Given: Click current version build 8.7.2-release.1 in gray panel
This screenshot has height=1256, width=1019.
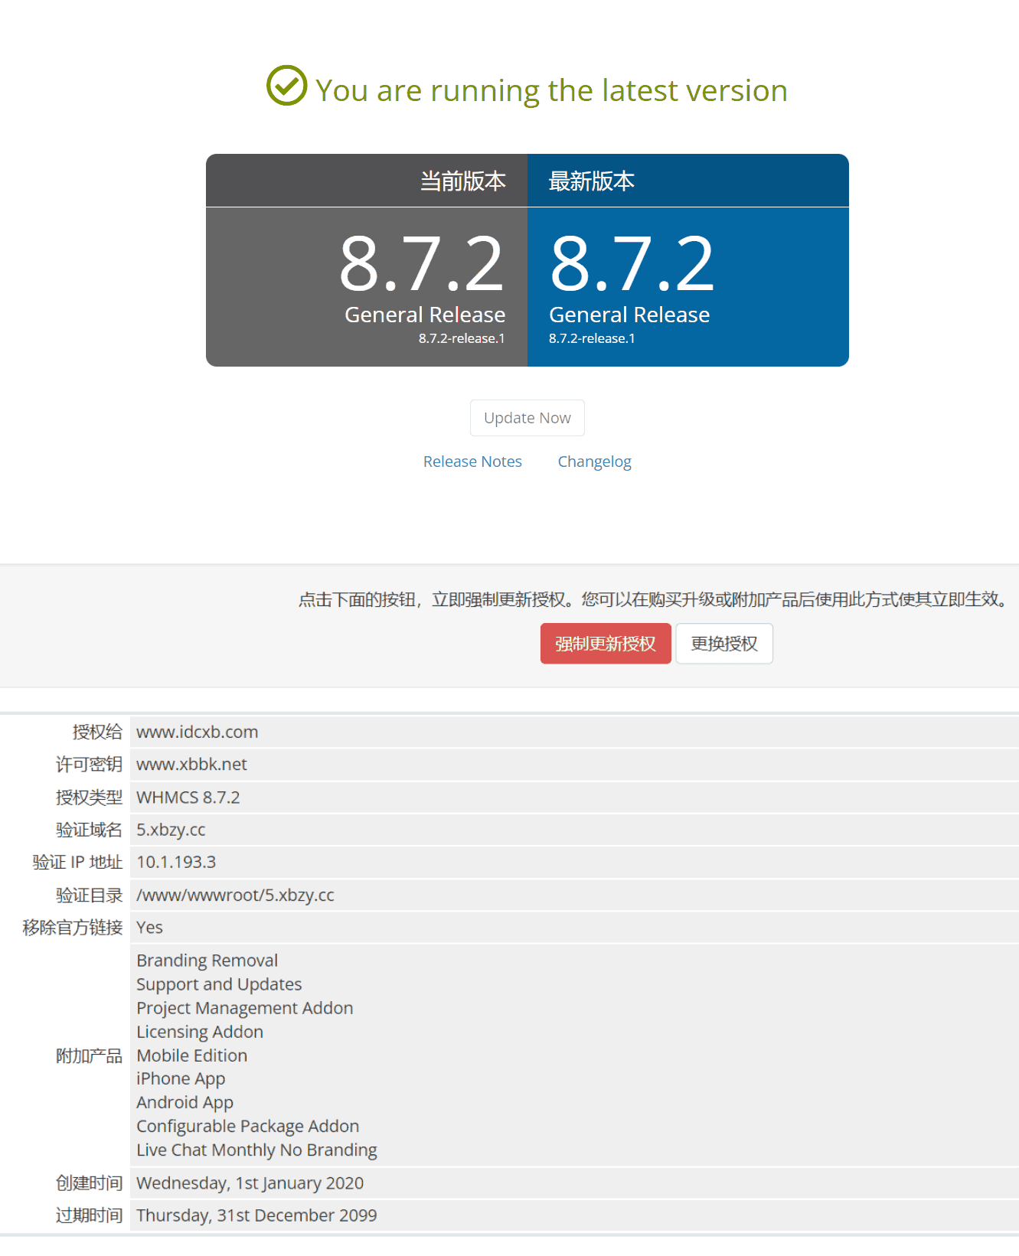Looking at the screenshot, I should [x=462, y=338].
